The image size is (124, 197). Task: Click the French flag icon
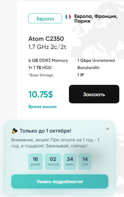click(68, 17)
